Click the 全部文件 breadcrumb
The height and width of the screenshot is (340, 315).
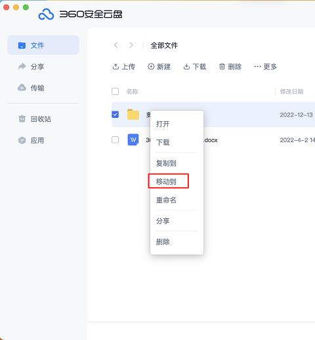164,45
